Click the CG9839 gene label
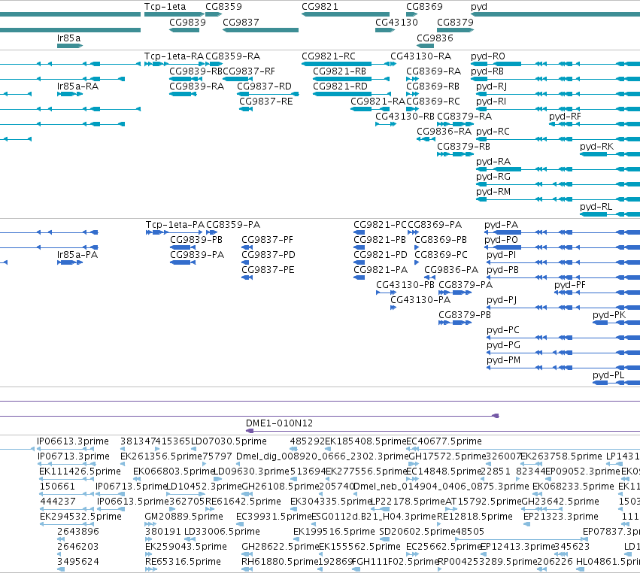Image resolution: width=640 pixels, height=573 pixels. 187,22
